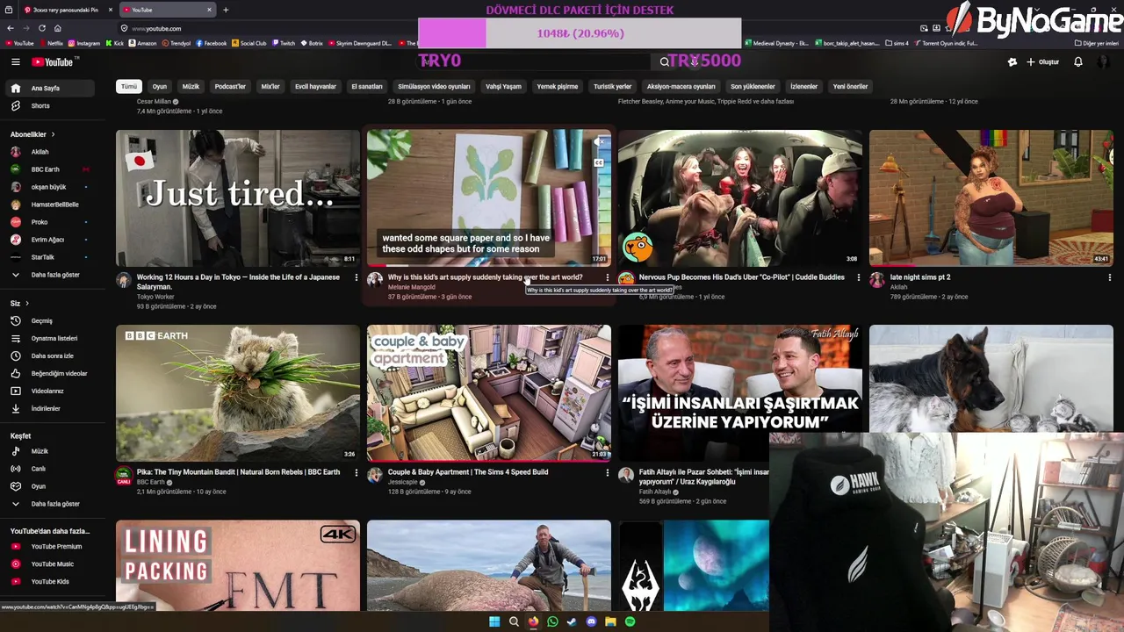Open options menu for late night sims
This screenshot has width=1124, height=632.
point(1109,277)
